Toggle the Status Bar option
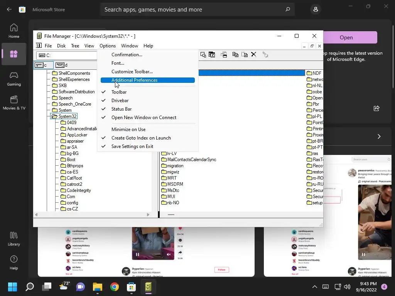 click(148, 109)
